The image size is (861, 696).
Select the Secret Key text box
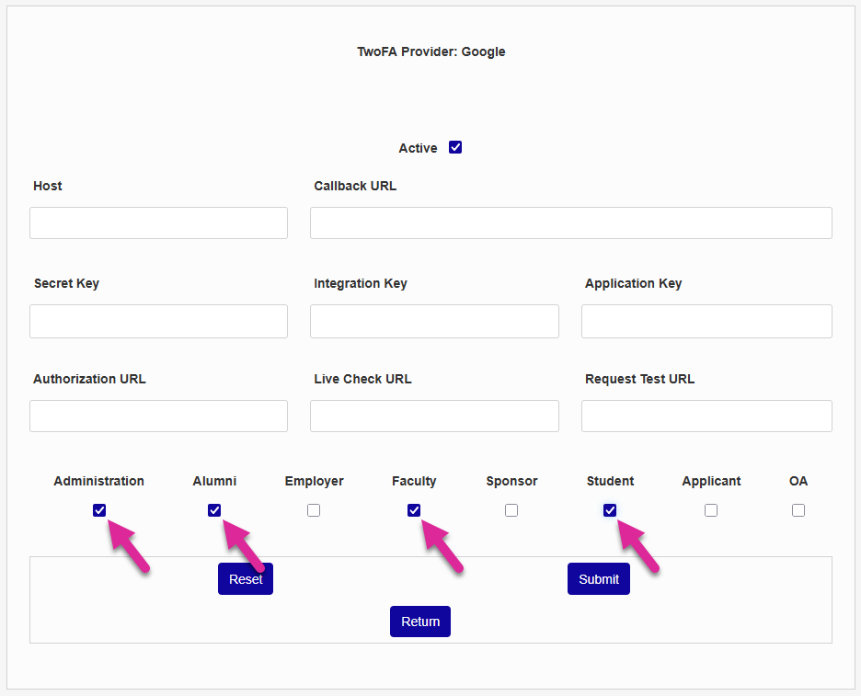tap(158, 321)
